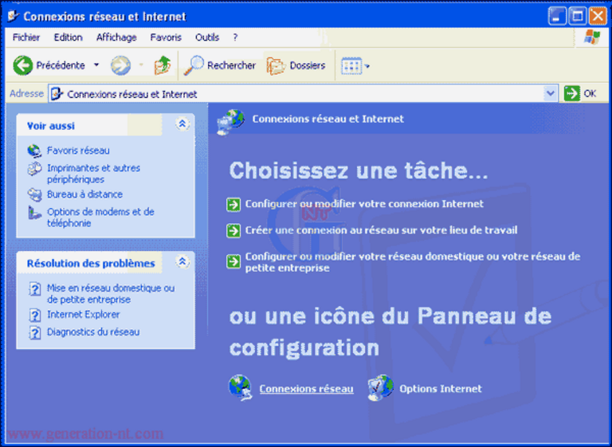This screenshot has width=612, height=447.
Task: Click the title bar window icon
Action: click(x=14, y=16)
